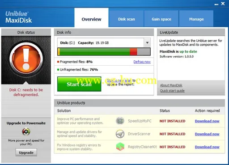Start a disk scan with green button

coord(79,84)
